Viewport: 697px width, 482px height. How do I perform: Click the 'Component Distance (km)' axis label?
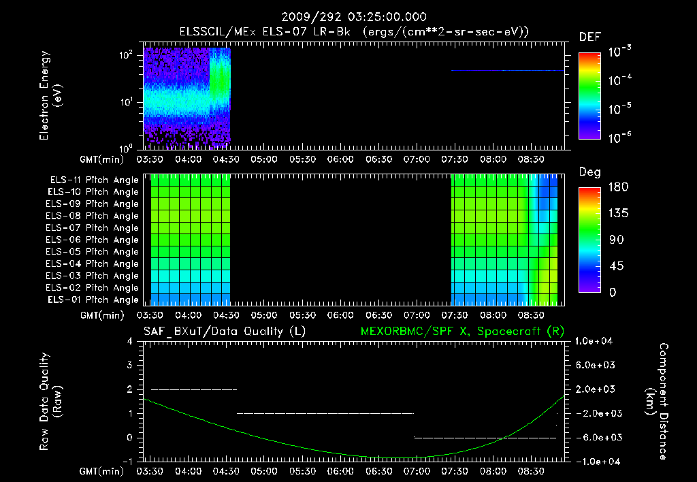point(657,402)
